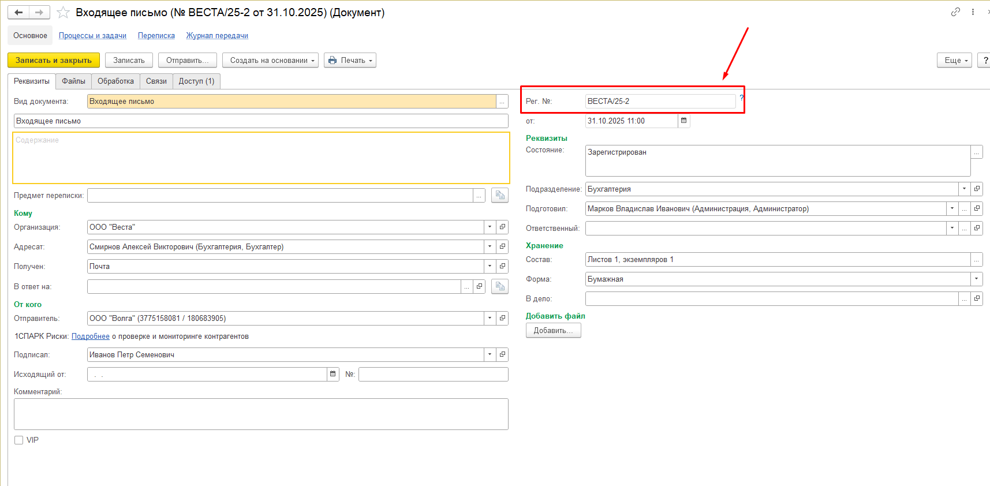This screenshot has width=990, height=486.
Task: Click the Рег. № field with ВЕСТА/25-2
Action: click(x=660, y=101)
